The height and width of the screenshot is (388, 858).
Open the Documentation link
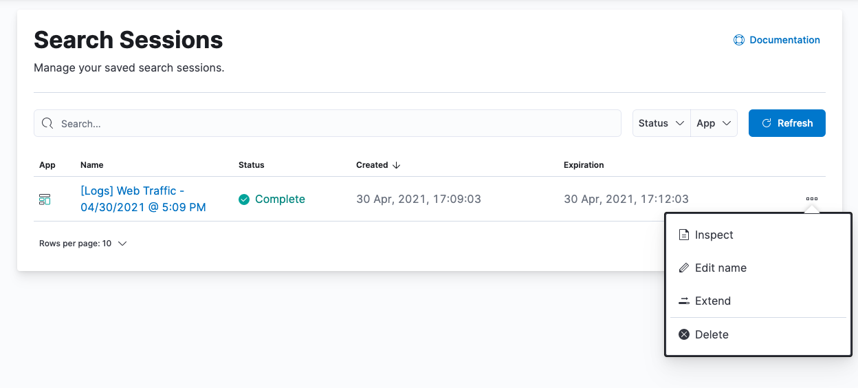point(777,40)
